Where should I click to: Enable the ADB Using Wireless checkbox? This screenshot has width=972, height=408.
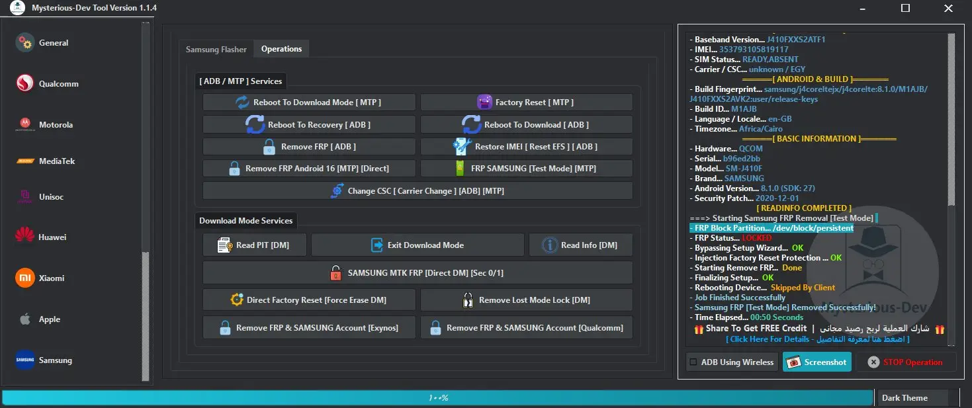pos(693,362)
